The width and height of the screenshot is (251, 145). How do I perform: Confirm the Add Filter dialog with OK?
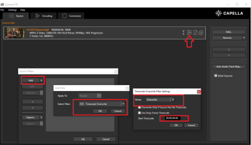tap(100, 111)
